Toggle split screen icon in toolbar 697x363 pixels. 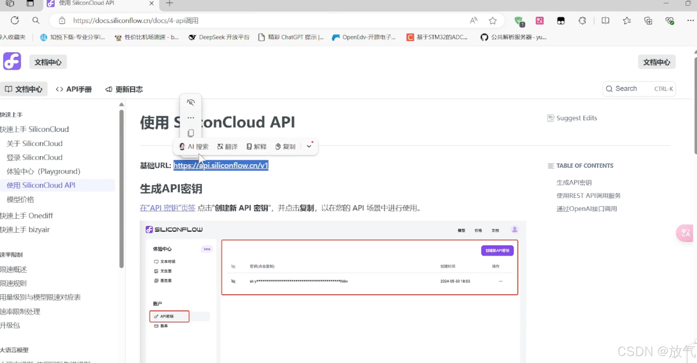tap(605, 21)
